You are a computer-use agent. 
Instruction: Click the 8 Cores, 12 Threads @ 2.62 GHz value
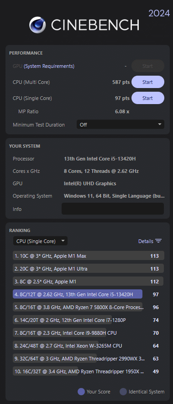101,171
